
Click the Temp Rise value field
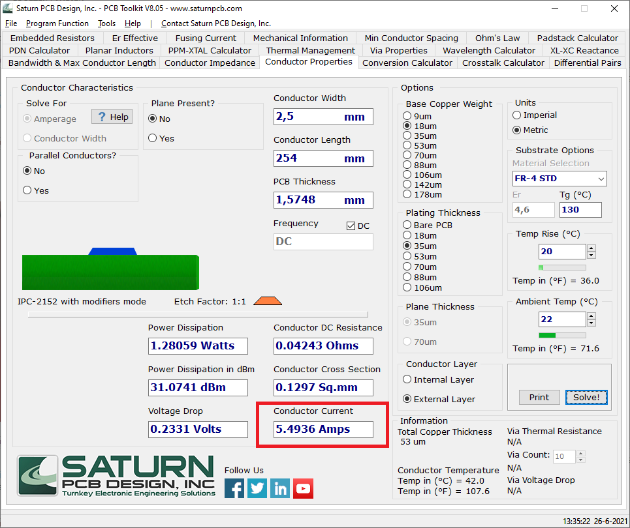click(x=562, y=252)
